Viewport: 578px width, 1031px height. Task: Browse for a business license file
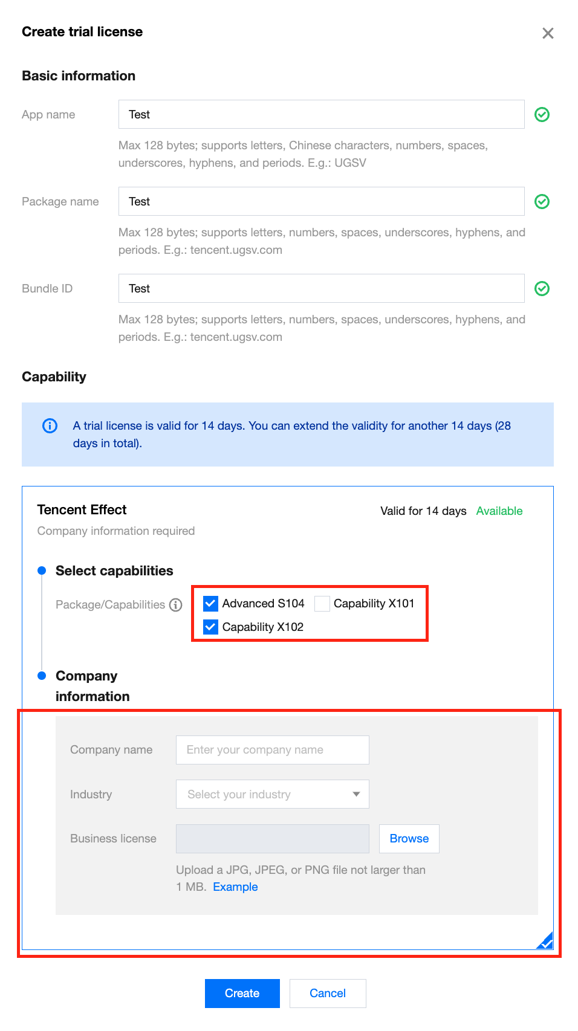[409, 838]
